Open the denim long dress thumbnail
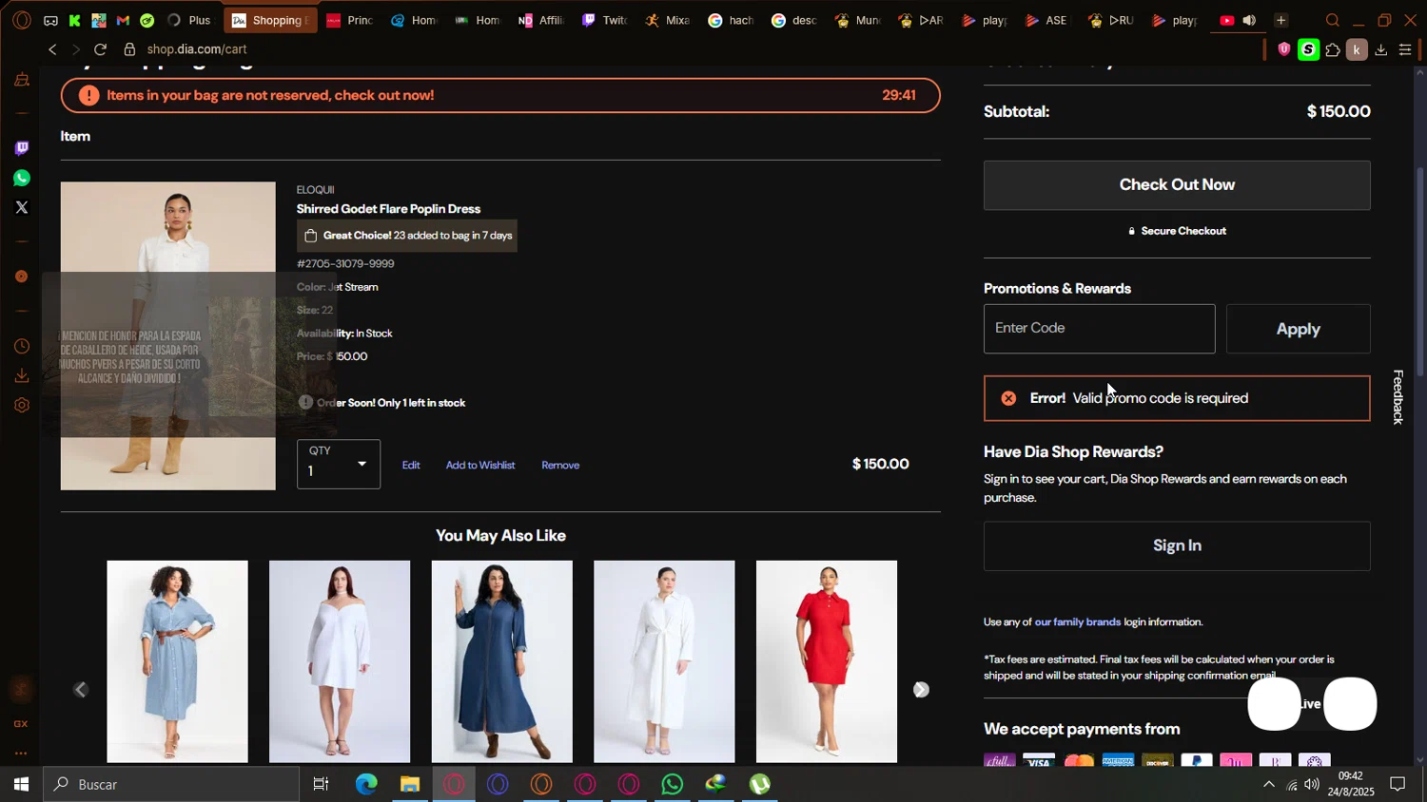The height and width of the screenshot is (802, 1427). [x=501, y=661]
